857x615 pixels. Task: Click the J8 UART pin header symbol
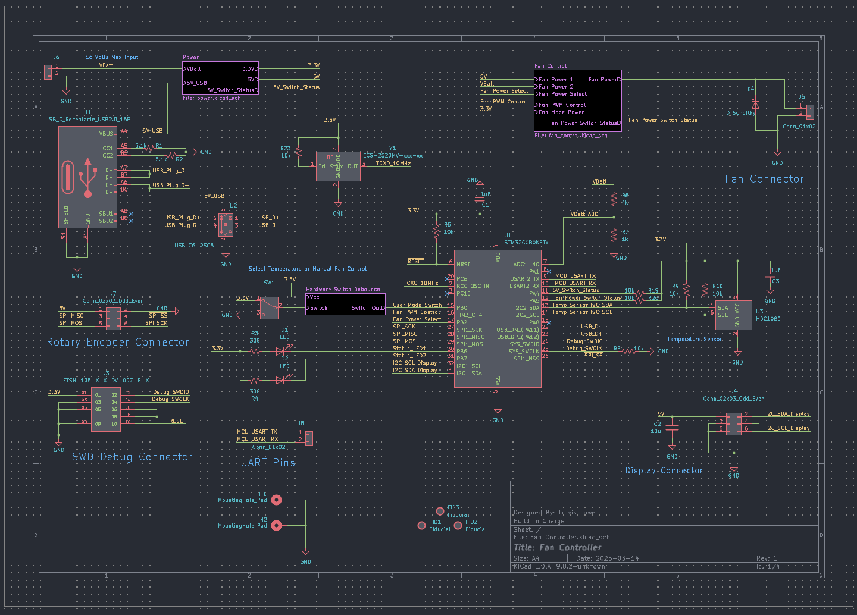308,438
